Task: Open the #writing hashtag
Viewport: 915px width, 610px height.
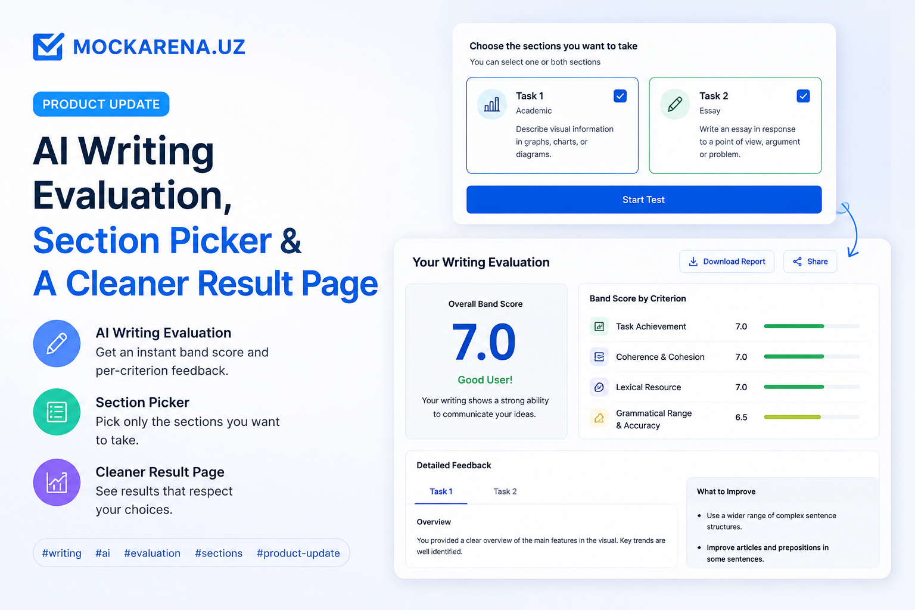Action: coord(62,553)
